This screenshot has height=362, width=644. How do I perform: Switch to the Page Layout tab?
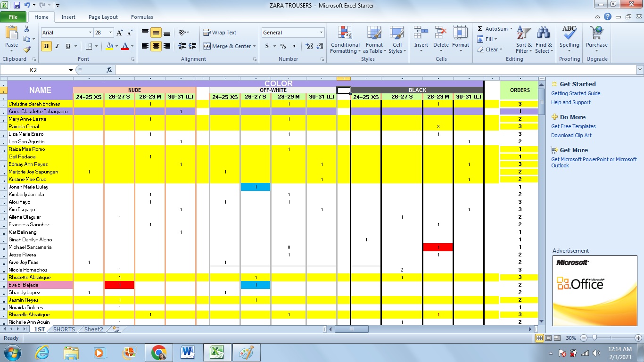point(103,17)
